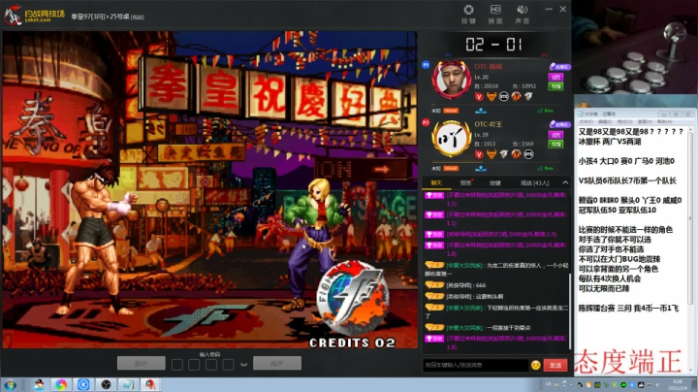This screenshot has width=698, height=392.
Task: Open the 编辑 menu in Notepad
Action: point(605,121)
